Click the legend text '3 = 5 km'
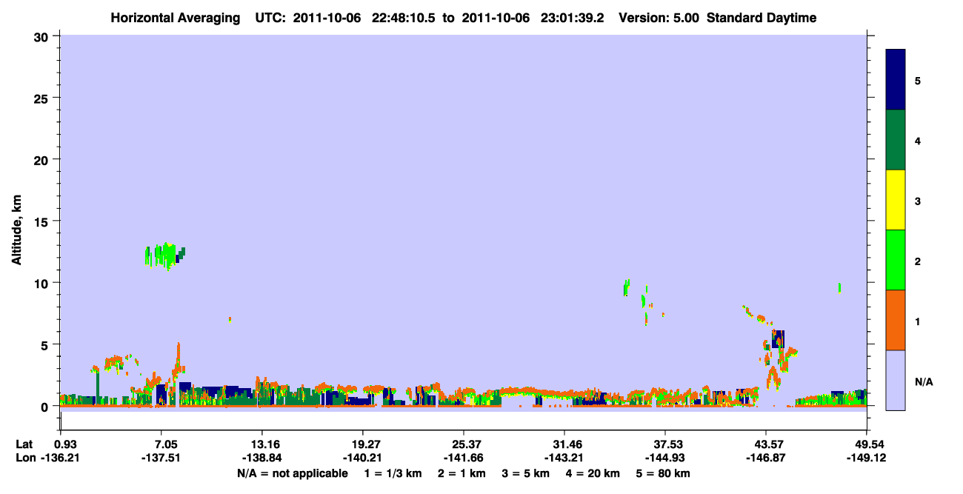The image size is (963, 494). click(527, 473)
